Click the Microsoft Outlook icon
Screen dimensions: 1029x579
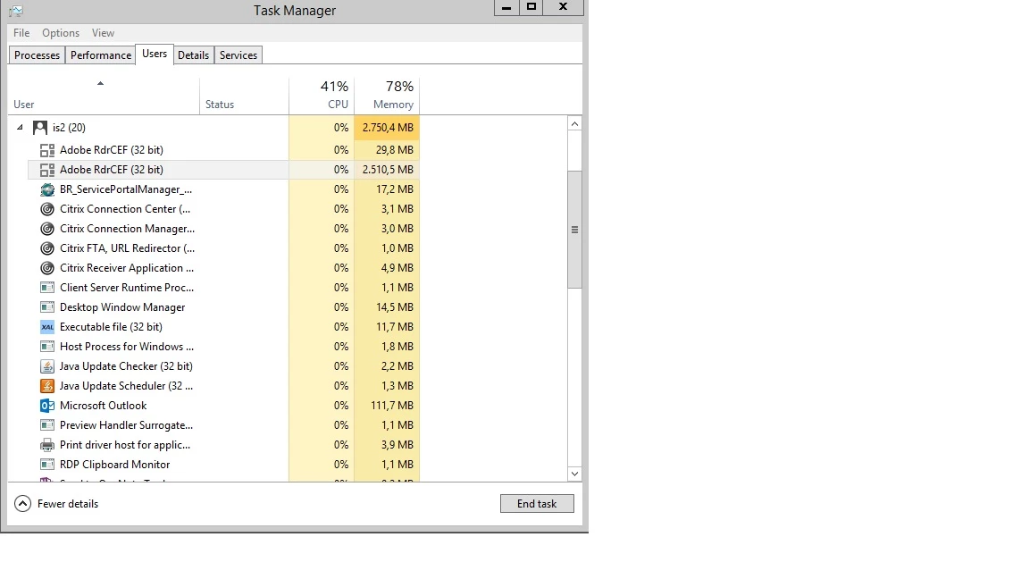click(x=47, y=406)
